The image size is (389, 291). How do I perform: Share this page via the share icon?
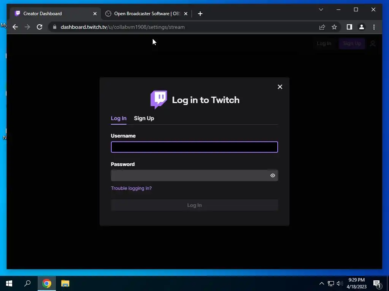coord(322,27)
